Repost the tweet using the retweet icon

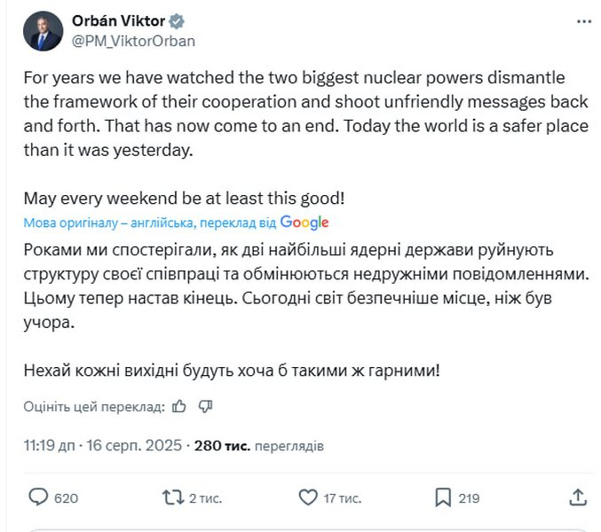pos(173,497)
